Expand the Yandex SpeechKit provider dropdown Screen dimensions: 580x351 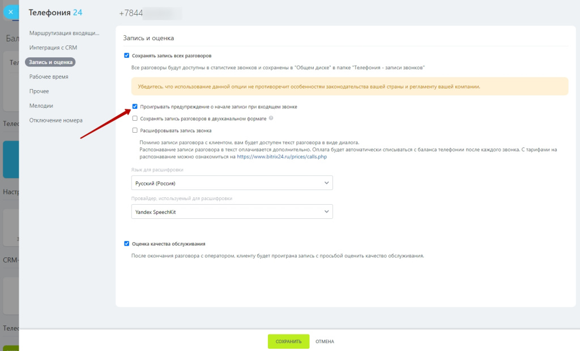coord(231,212)
